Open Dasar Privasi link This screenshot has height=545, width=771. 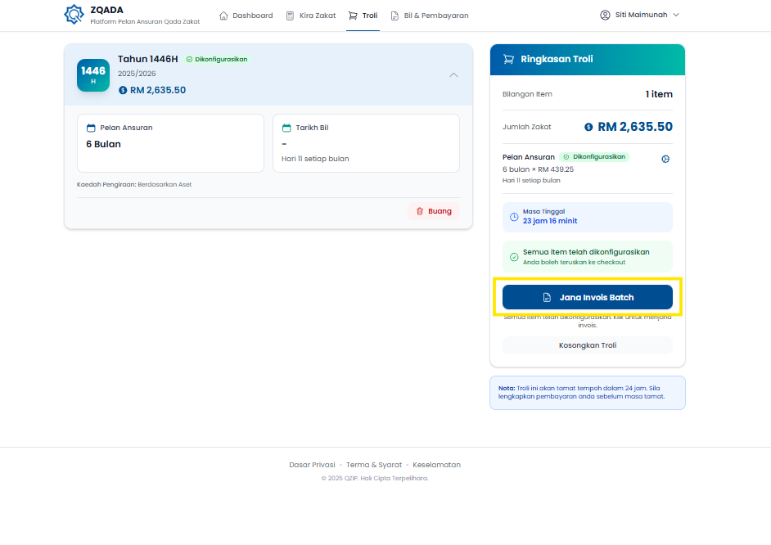312,465
